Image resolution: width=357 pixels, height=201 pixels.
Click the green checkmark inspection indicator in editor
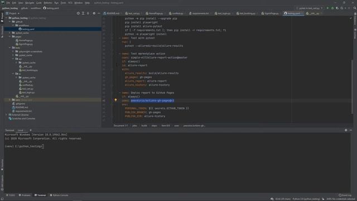tap(351, 18)
